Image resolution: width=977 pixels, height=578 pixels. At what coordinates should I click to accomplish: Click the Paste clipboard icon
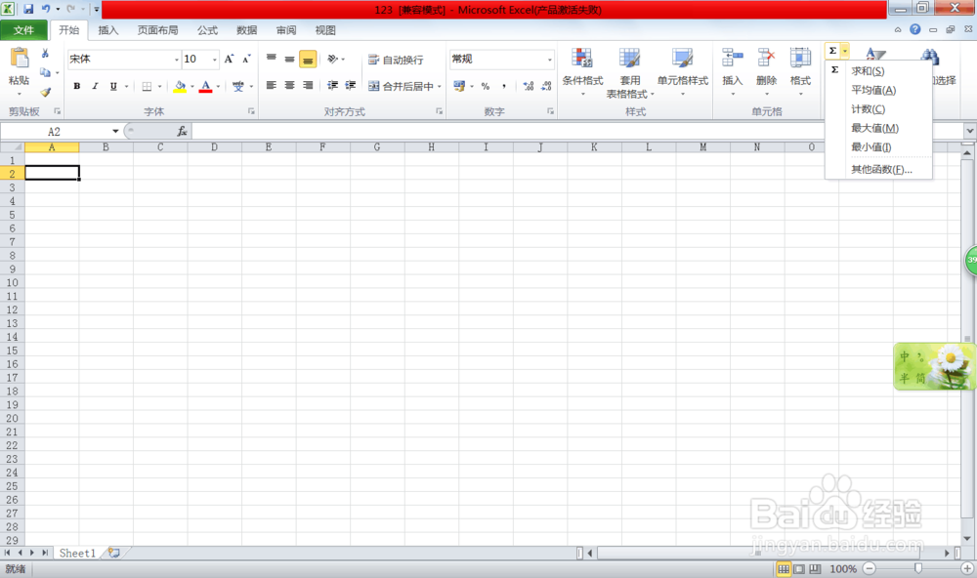pyautogui.click(x=20, y=60)
